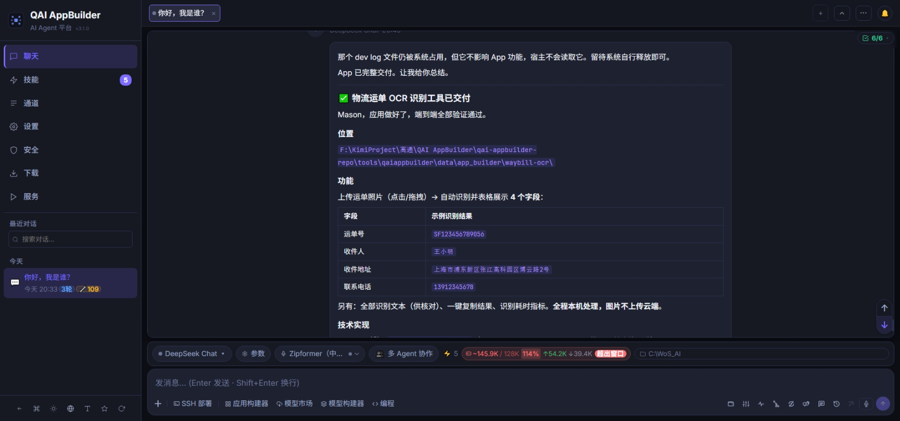This screenshot has height=421, width=900.
Task: Click the chat bubble icon in composer toolbar
Action: [821, 403]
